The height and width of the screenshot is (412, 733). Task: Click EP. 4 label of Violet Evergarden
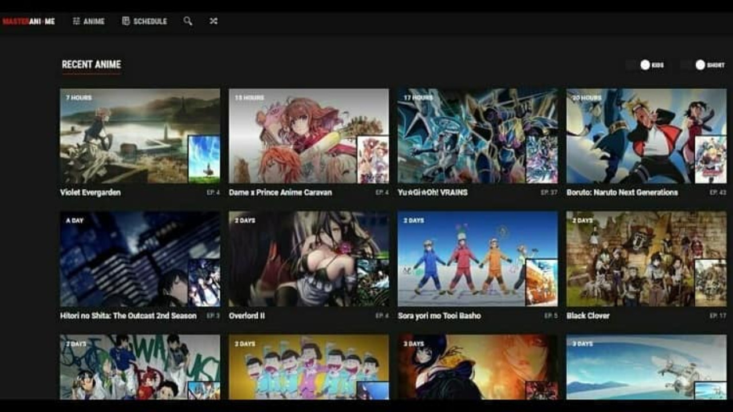coord(213,193)
